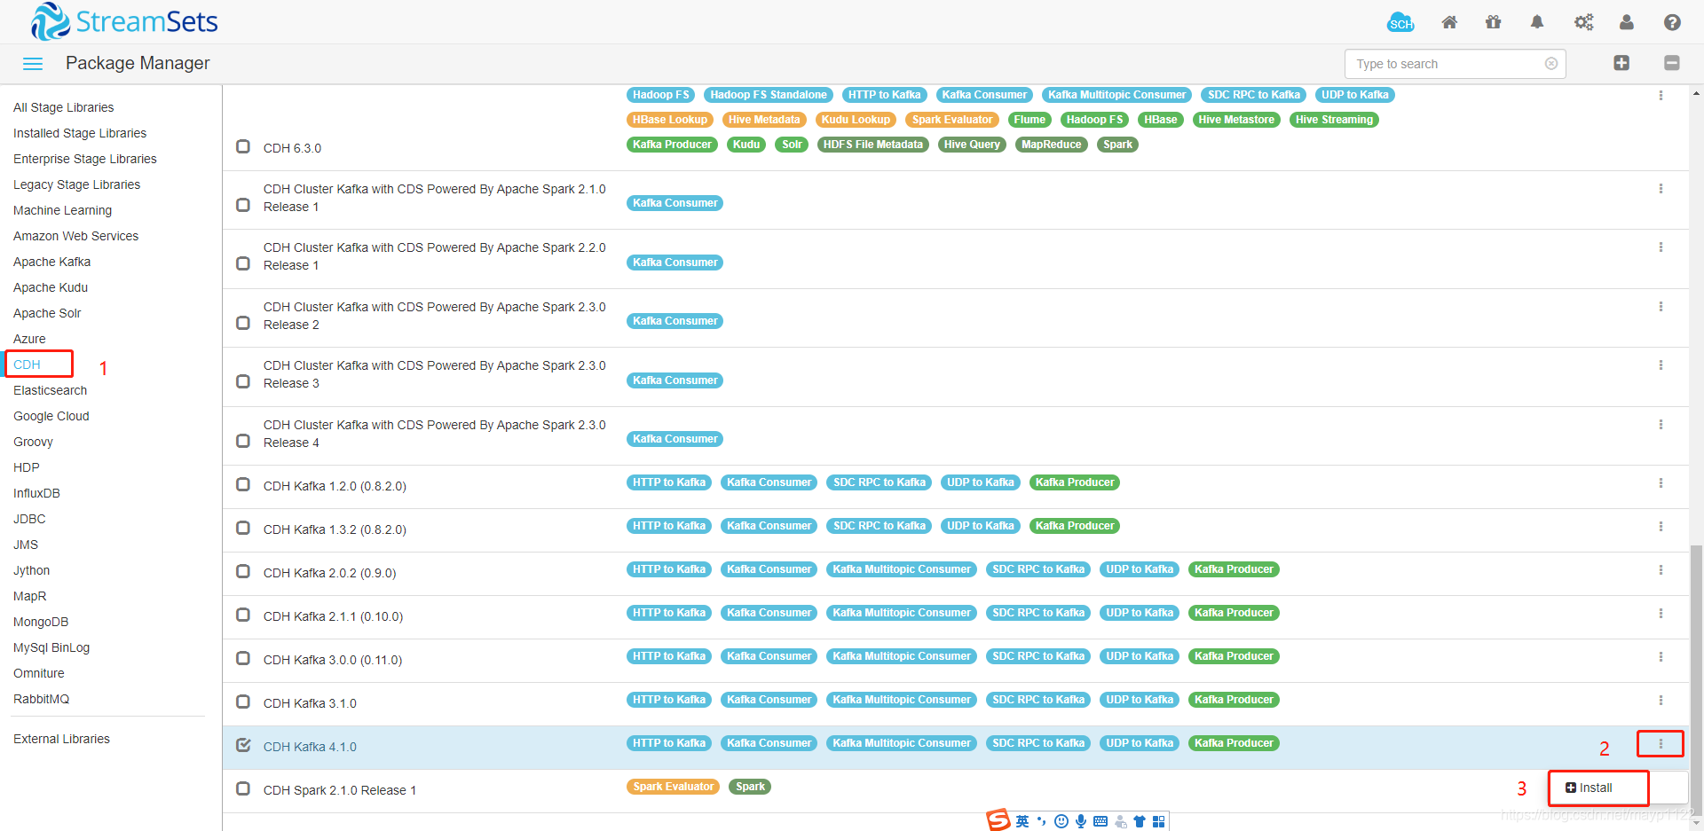Image resolution: width=1704 pixels, height=831 pixels.
Task: Open more options for Spark 2.2.0 Release 1
Action: point(1661,247)
